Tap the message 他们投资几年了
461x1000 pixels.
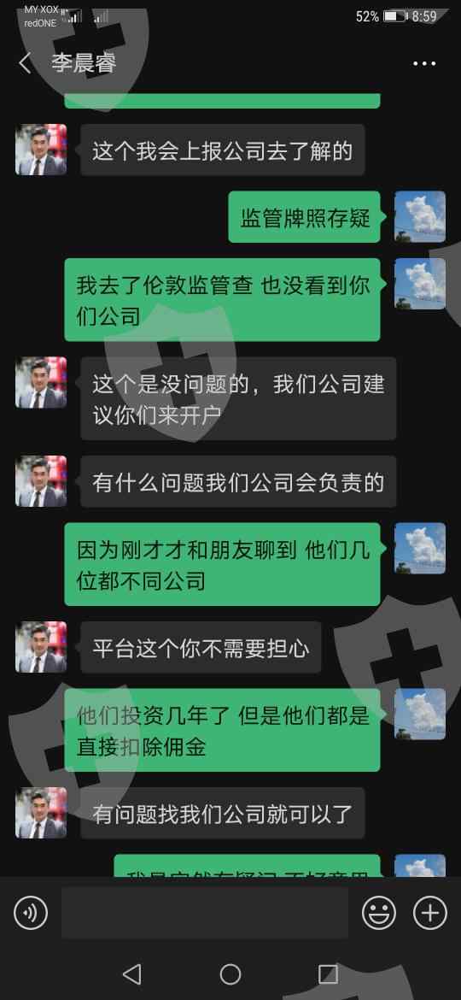click(x=222, y=730)
